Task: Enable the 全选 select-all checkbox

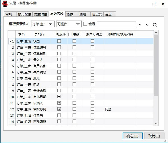Action: click(85, 24)
